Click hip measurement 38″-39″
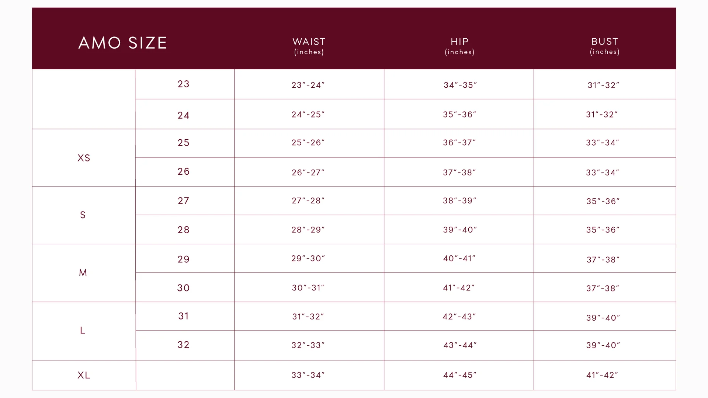Screen dimensions: 708x398 [x=460, y=201]
